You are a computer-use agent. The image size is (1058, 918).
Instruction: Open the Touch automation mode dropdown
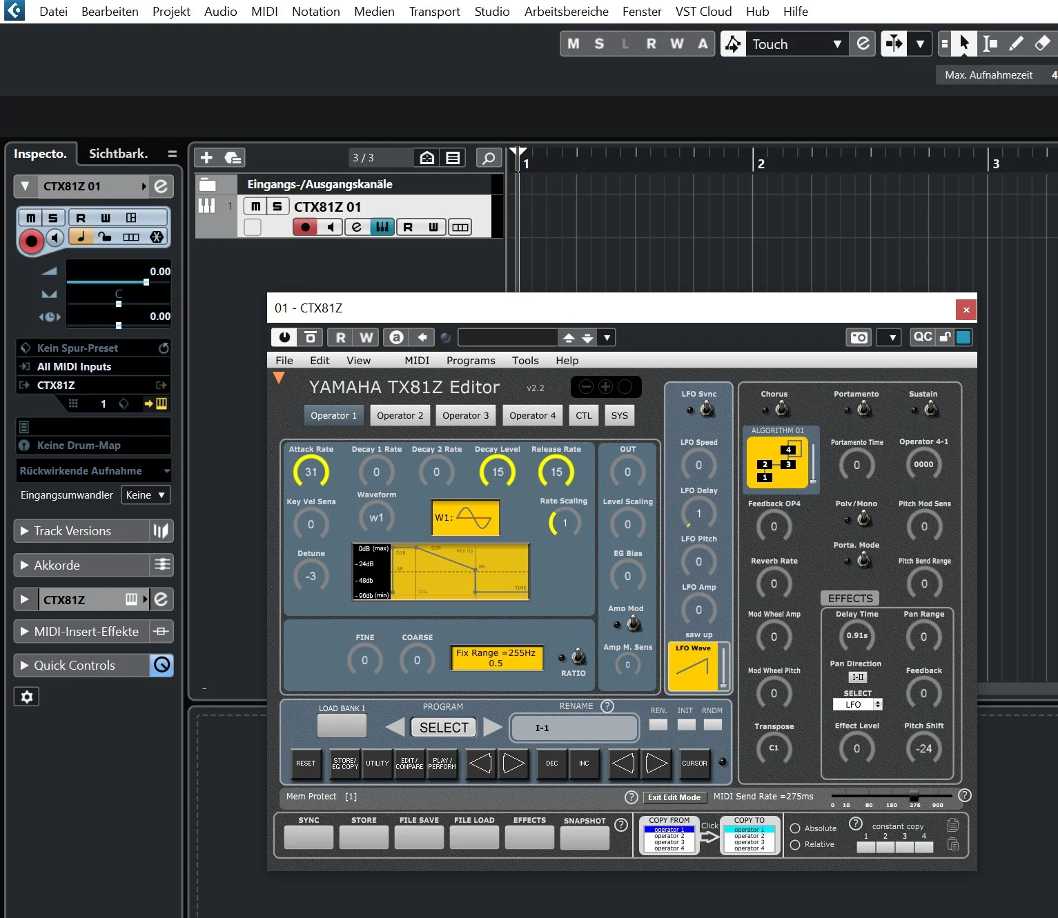coord(796,44)
